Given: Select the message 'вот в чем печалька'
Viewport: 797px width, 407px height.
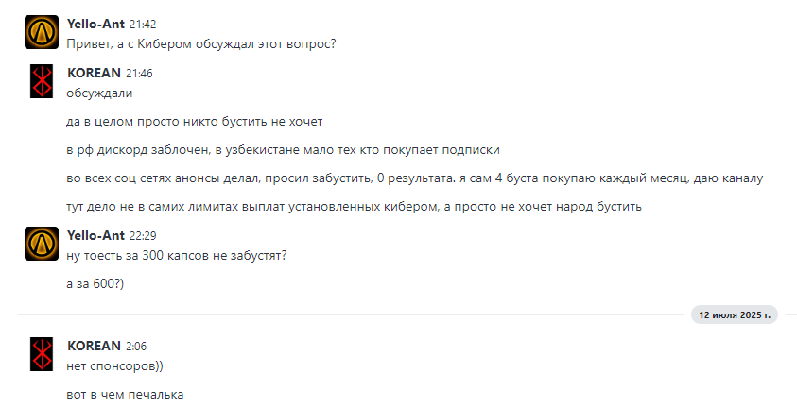Looking at the screenshot, I should [125, 395].
